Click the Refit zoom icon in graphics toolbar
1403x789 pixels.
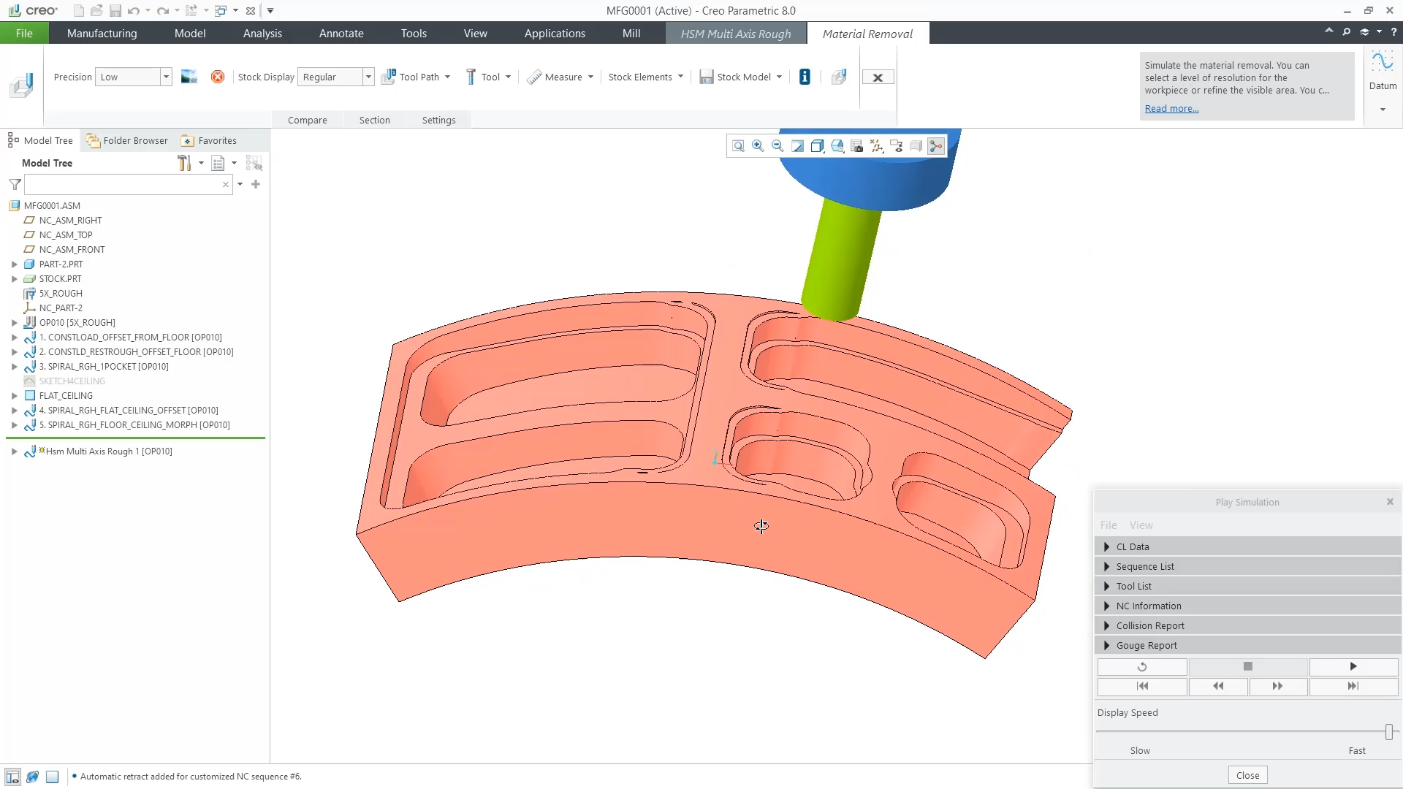click(738, 146)
